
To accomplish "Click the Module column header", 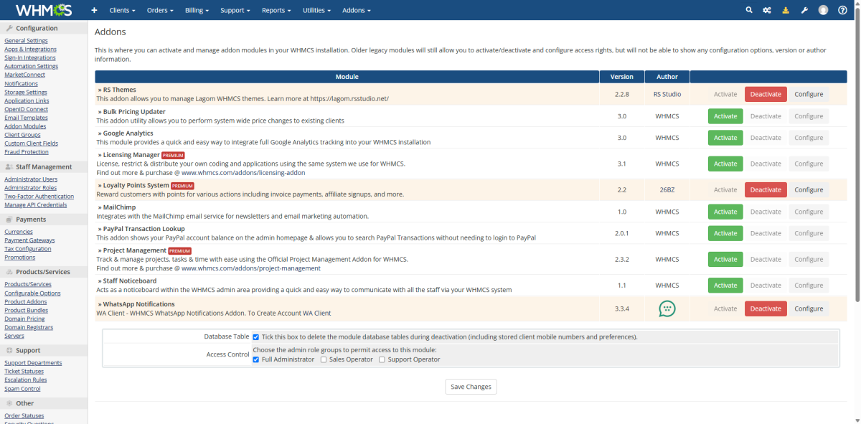I will pyautogui.click(x=347, y=77).
